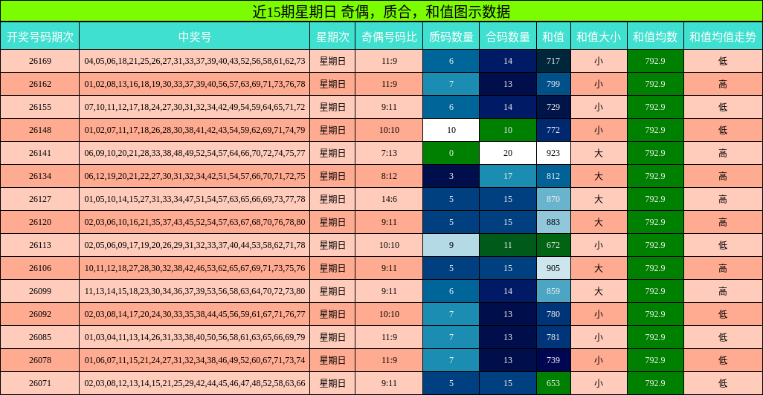The width and height of the screenshot is (763, 395).
Task: Click odd-even ratio 14:6 cell
Action: coord(389,199)
